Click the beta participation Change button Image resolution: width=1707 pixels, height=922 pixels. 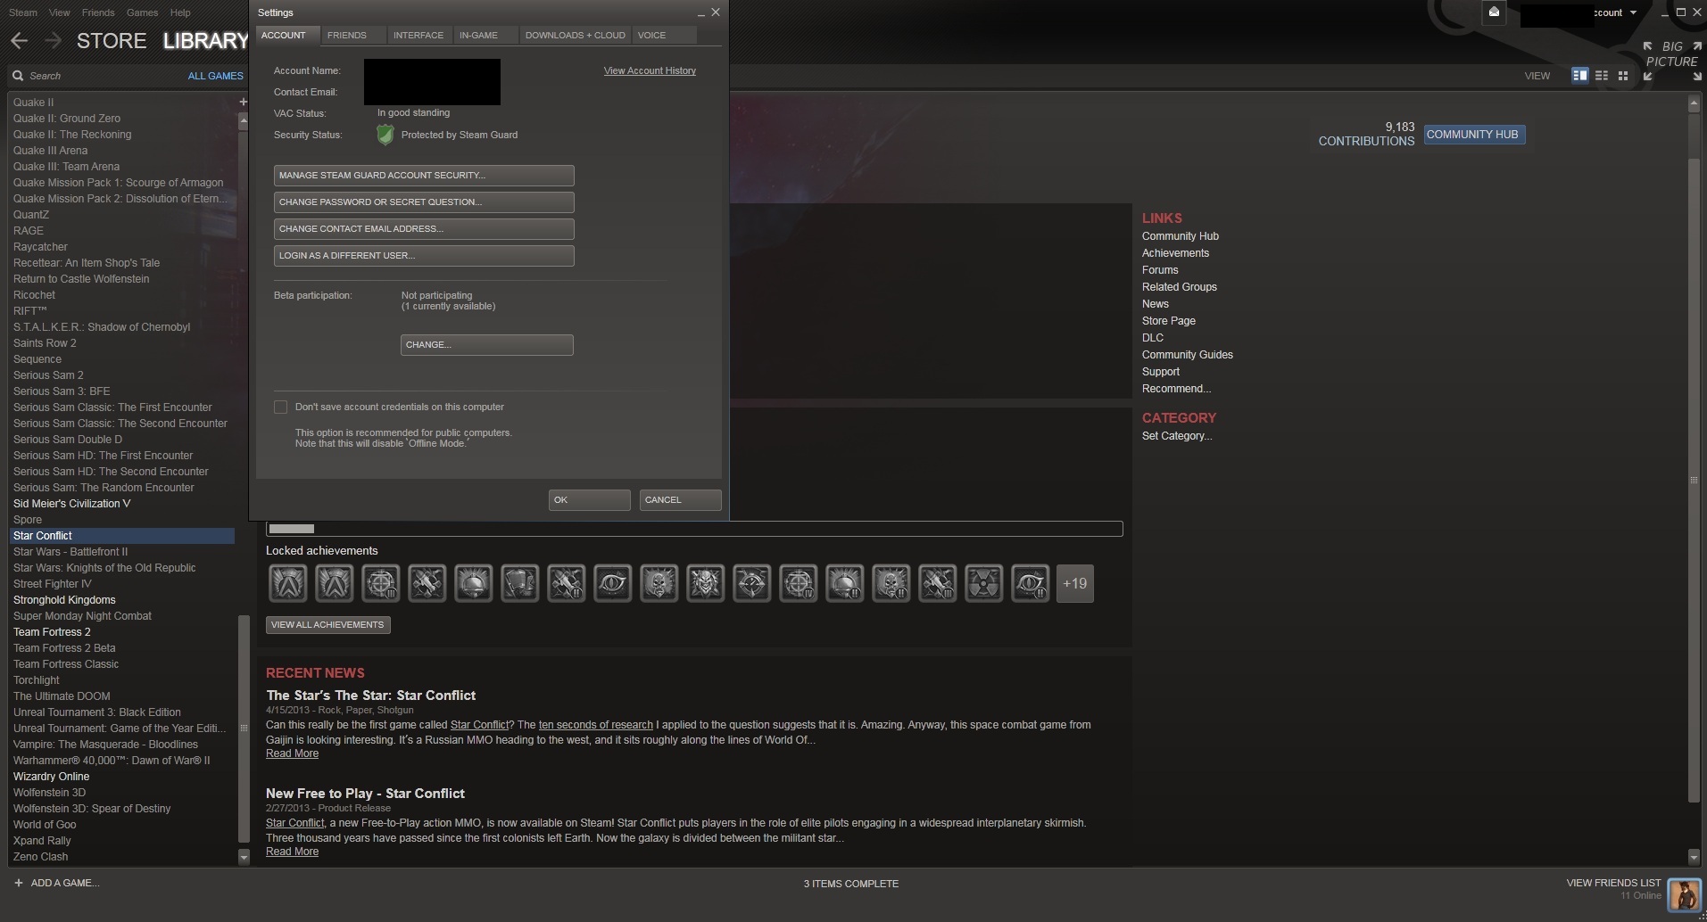487,344
